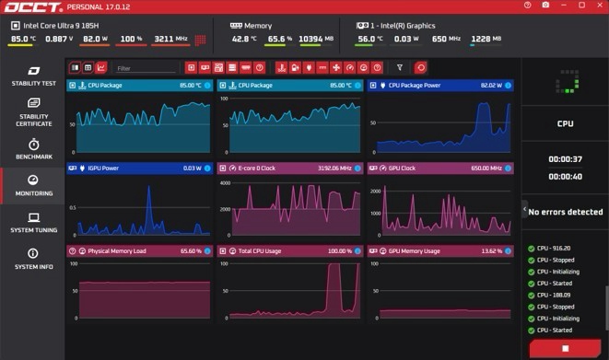Click the Memory header label

(258, 26)
